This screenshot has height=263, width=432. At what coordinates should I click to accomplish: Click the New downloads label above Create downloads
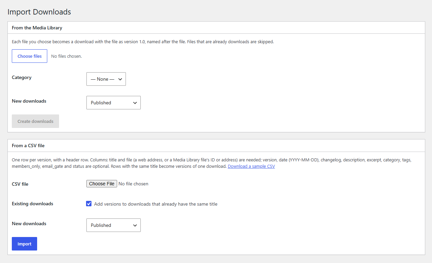tap(29, 101)
